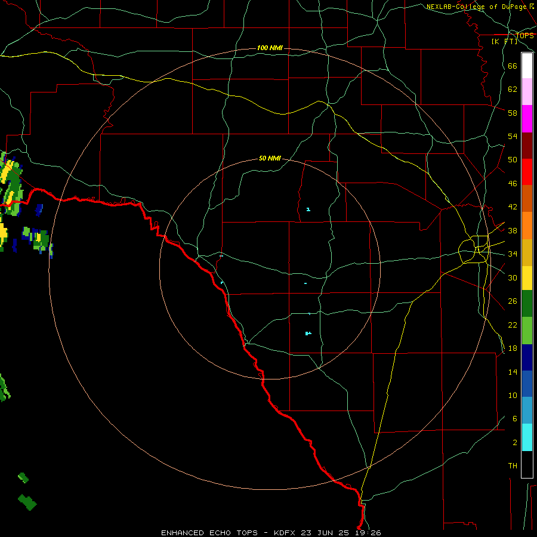The image size is (537, 537).
Task: Click the 6 legend scale value
Action: [x=514, y=419]
